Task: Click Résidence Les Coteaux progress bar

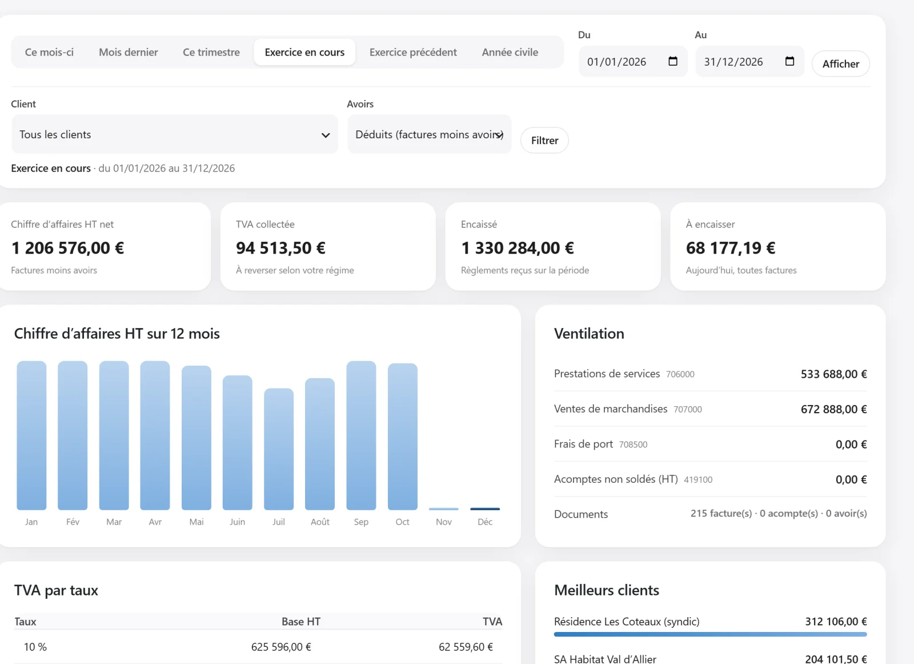Action: click(710, 634)
